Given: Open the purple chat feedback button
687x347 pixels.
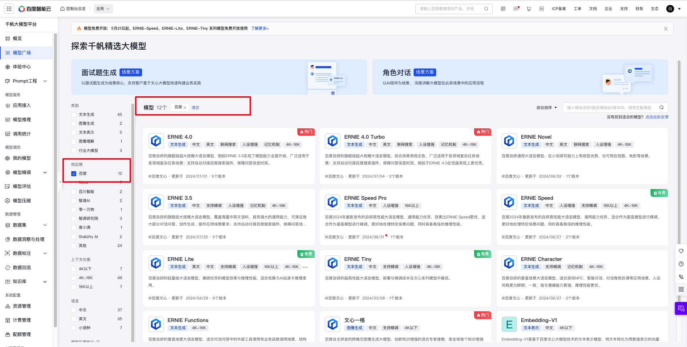Looking at the screenshot, I should 681,308.
